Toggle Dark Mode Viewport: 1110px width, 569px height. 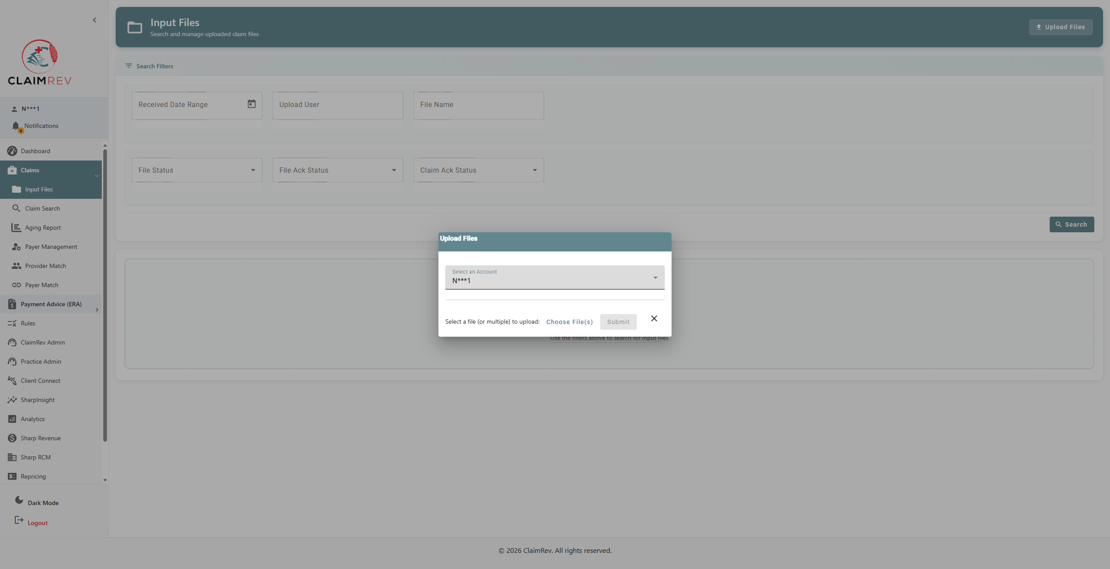point(43,503)
